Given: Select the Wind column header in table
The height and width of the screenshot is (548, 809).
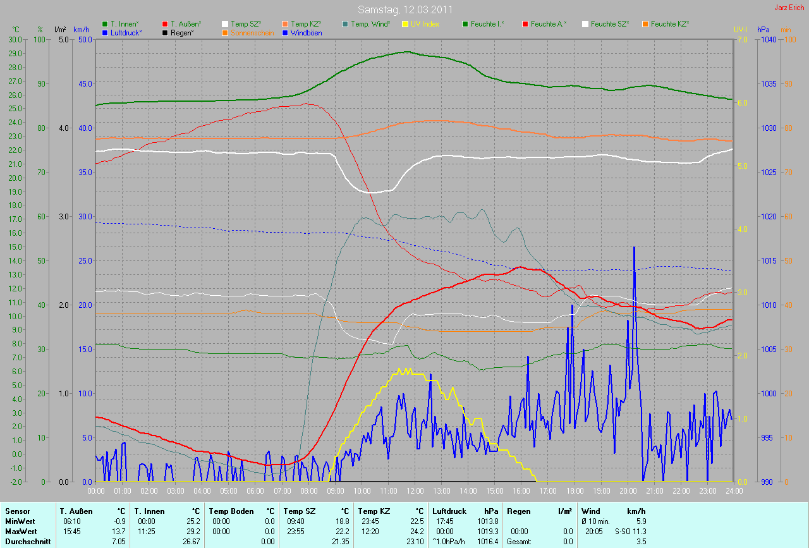Looking at the screenshot, I should (592, 511).
